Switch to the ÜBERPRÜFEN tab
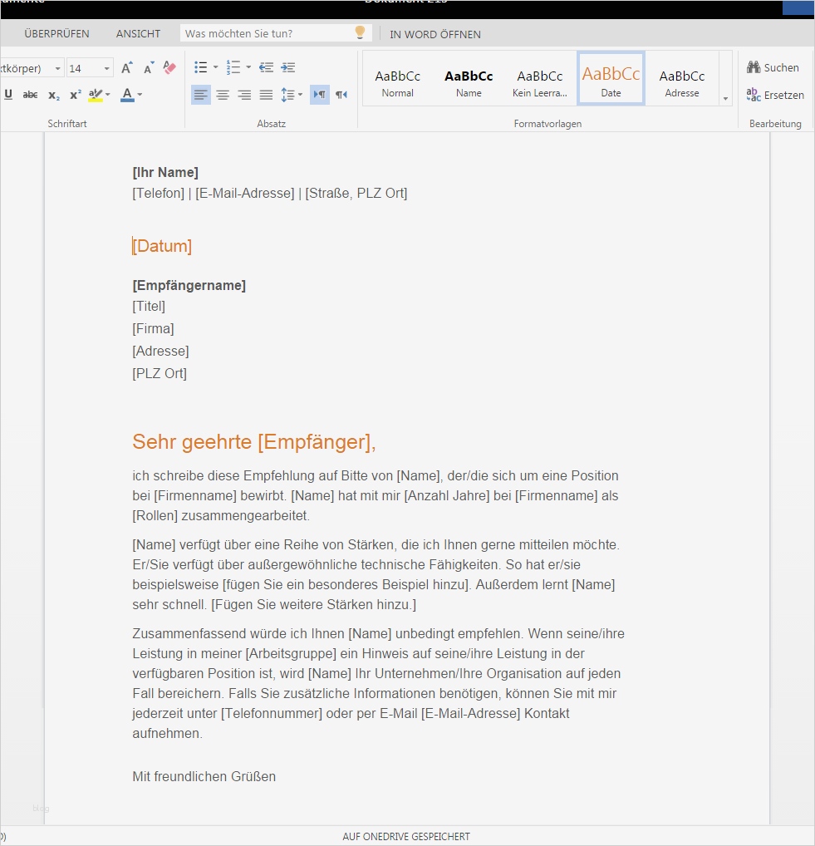Image resolution: width=815 pixels, height=846 pixels. click(57, 34)
